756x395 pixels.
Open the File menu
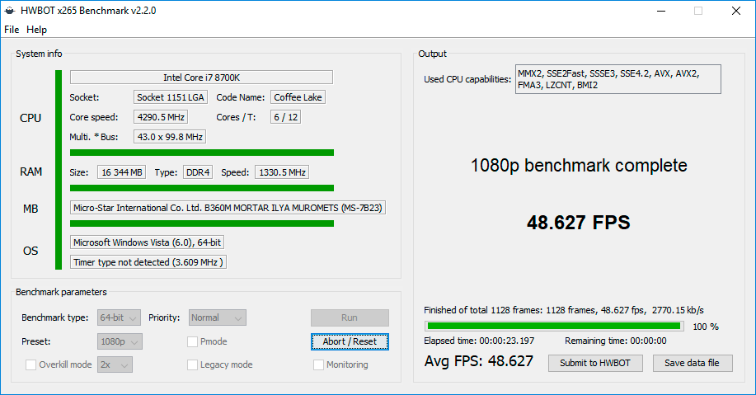pos(12,30)
